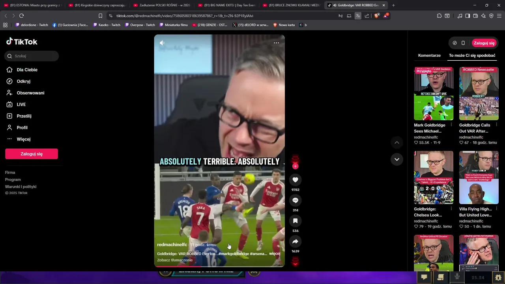
Task: Open browser share icon in address bar
Action: [x=367, y=16]
